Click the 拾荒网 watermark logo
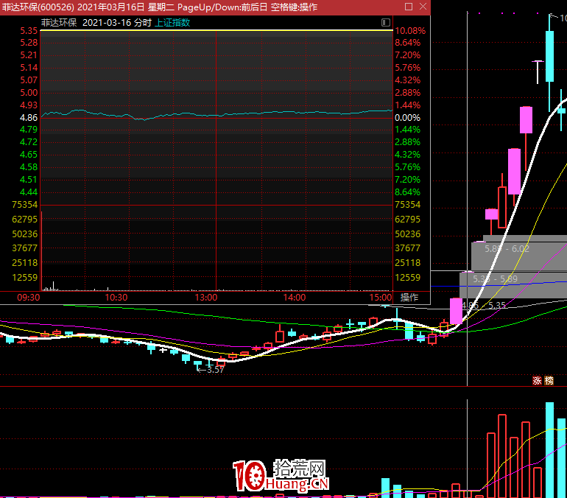This screenshot has height=498, width=567. coord(280,476)
